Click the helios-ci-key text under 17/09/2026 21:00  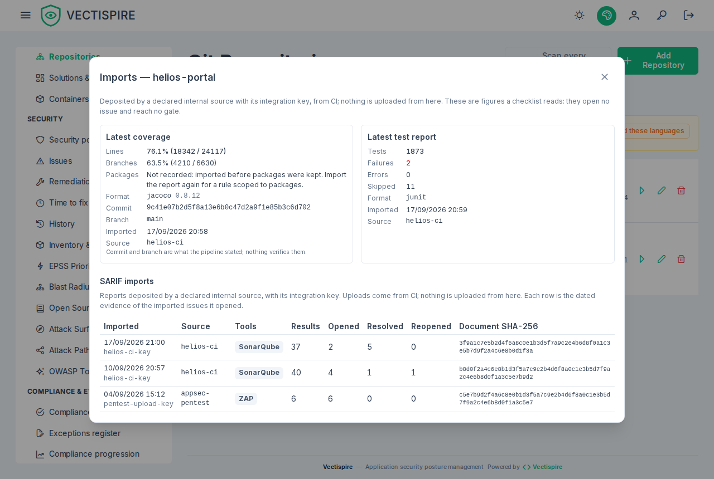127,352
